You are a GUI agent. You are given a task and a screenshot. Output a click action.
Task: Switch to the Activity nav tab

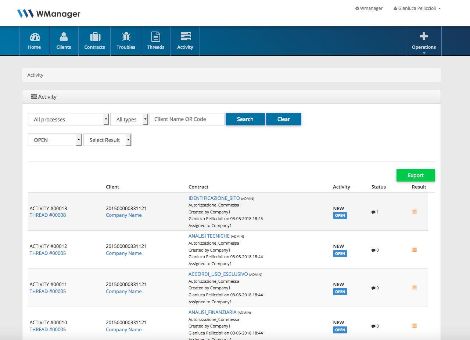185,41
